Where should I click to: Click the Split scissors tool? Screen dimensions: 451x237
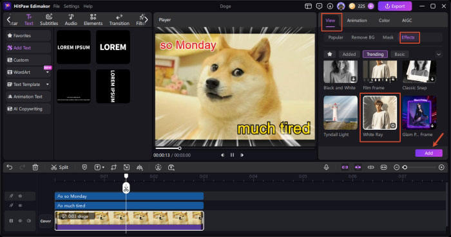pyautogui.click(x=59, y=168)
